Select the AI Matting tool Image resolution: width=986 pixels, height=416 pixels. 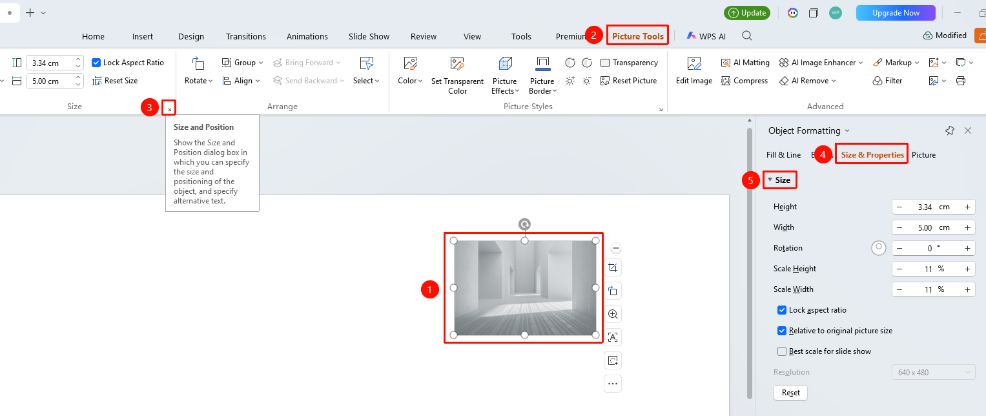745,63
